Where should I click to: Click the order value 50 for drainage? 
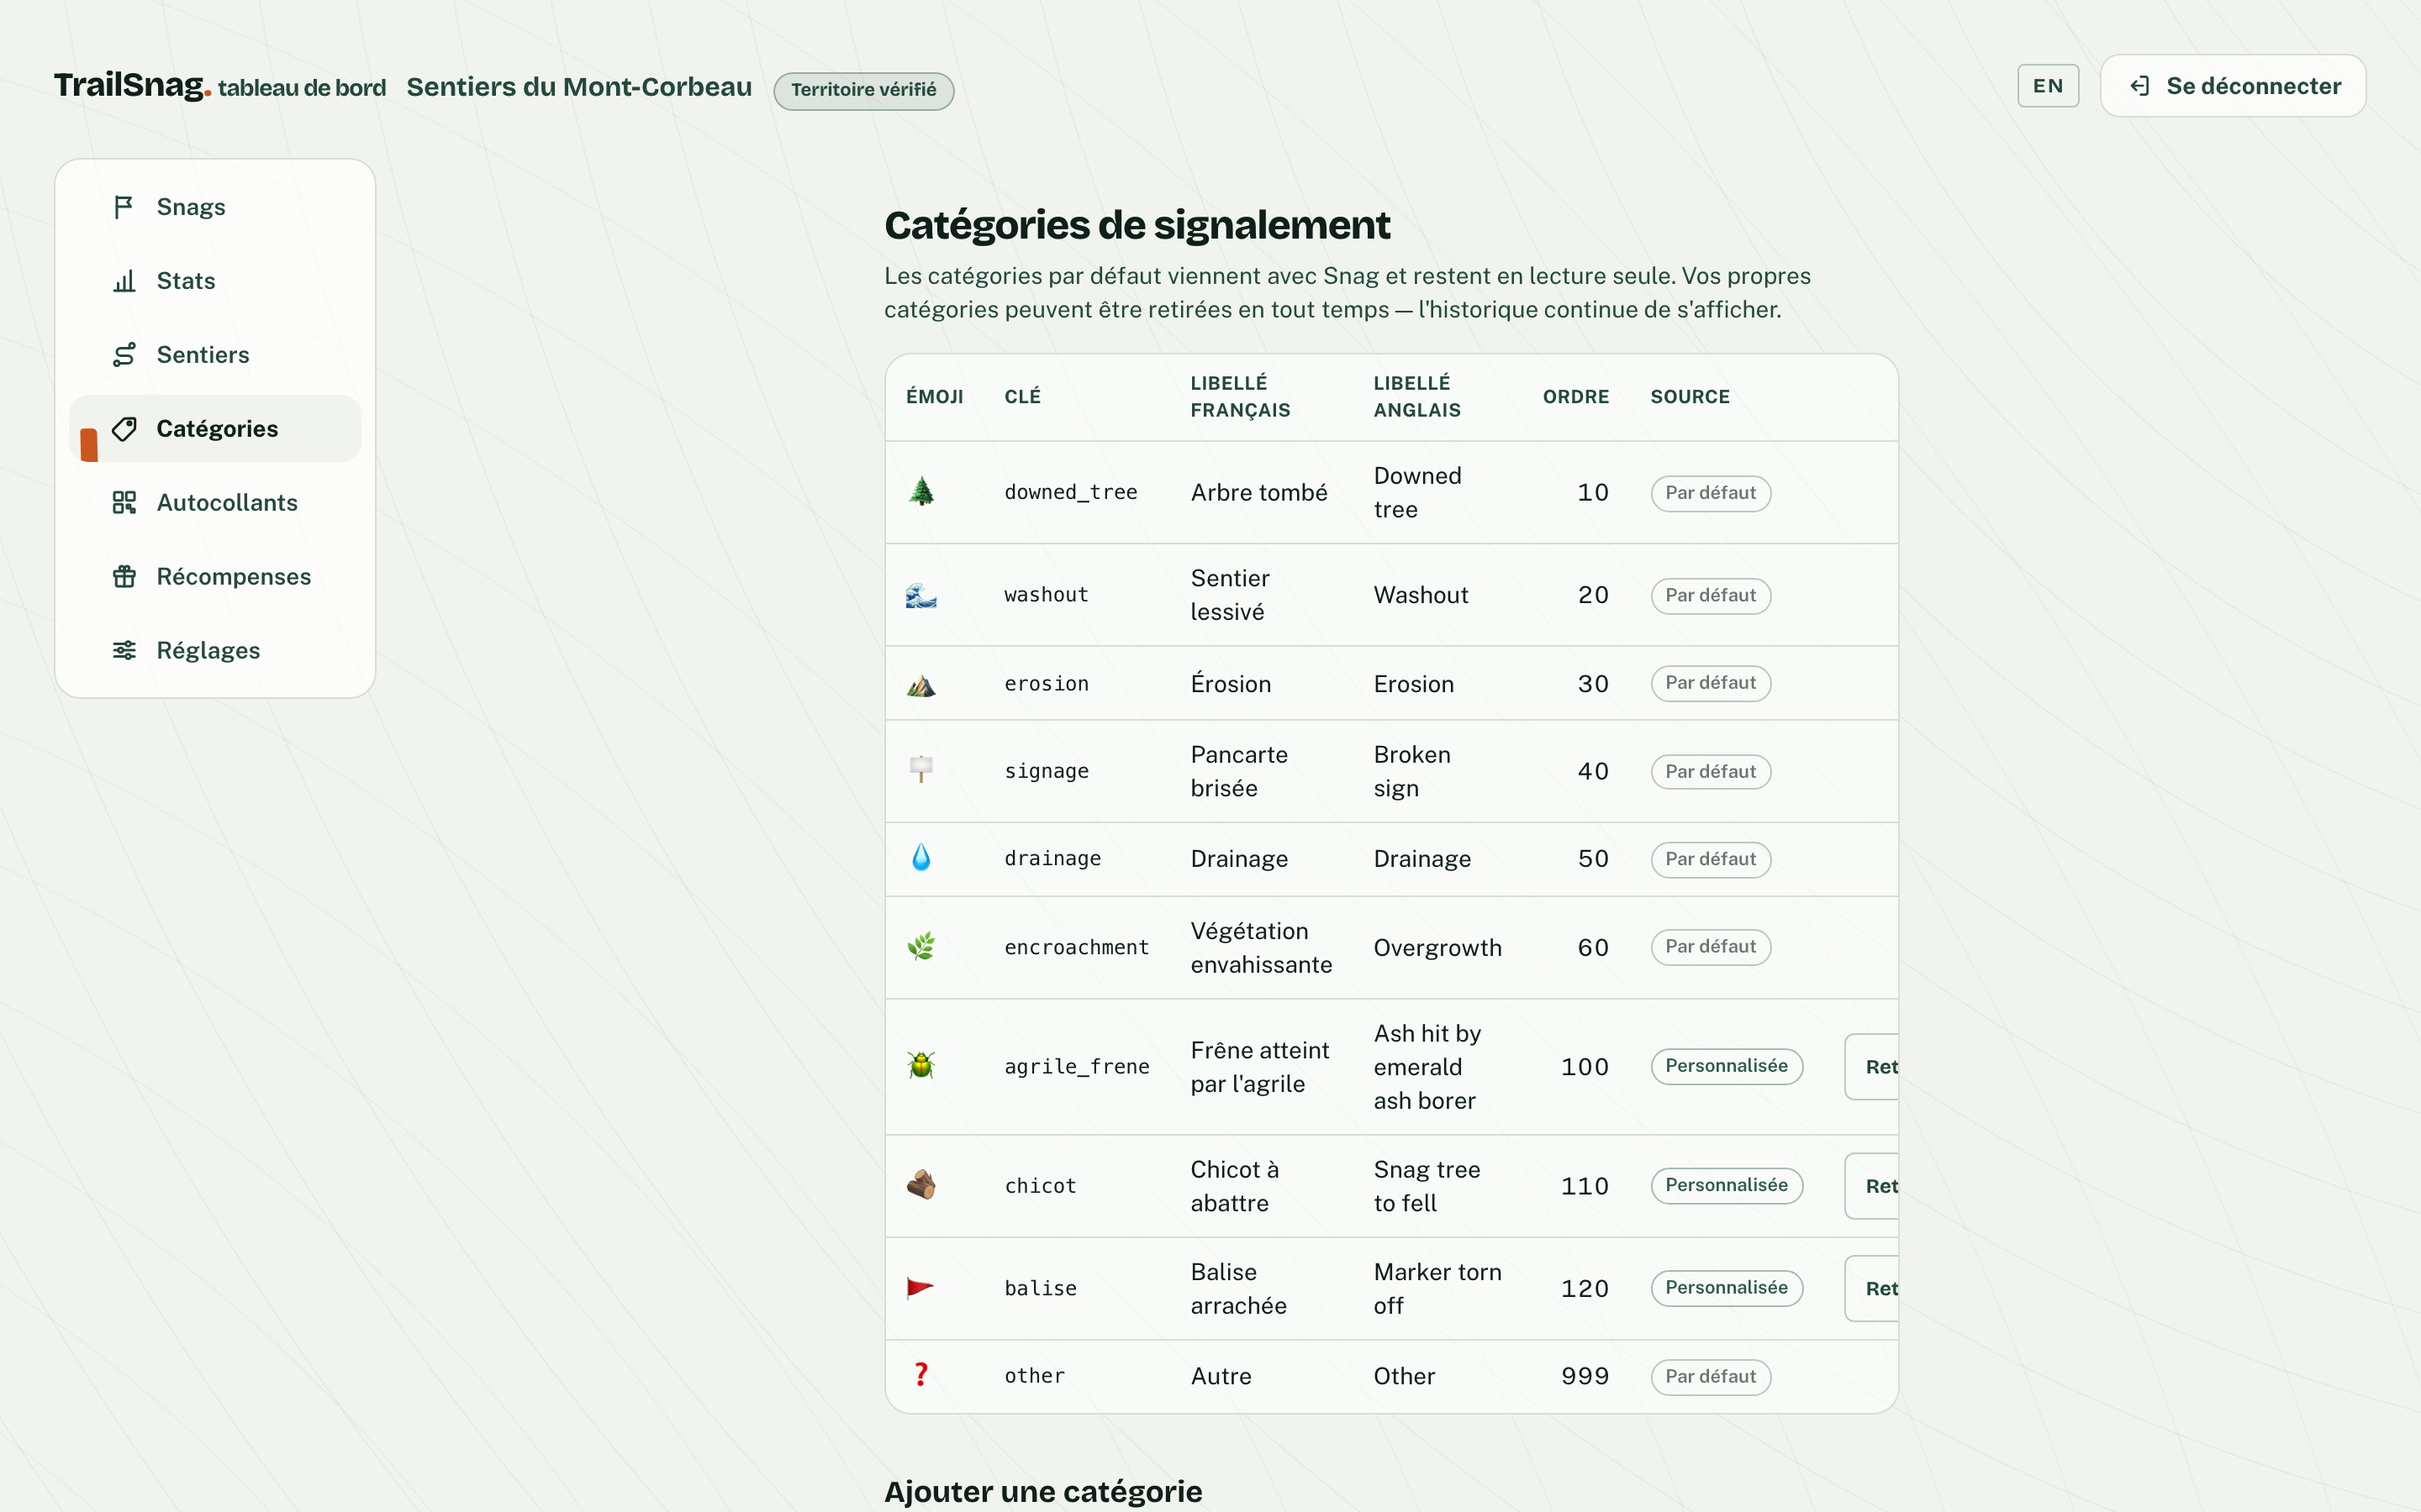(1593, 860)
